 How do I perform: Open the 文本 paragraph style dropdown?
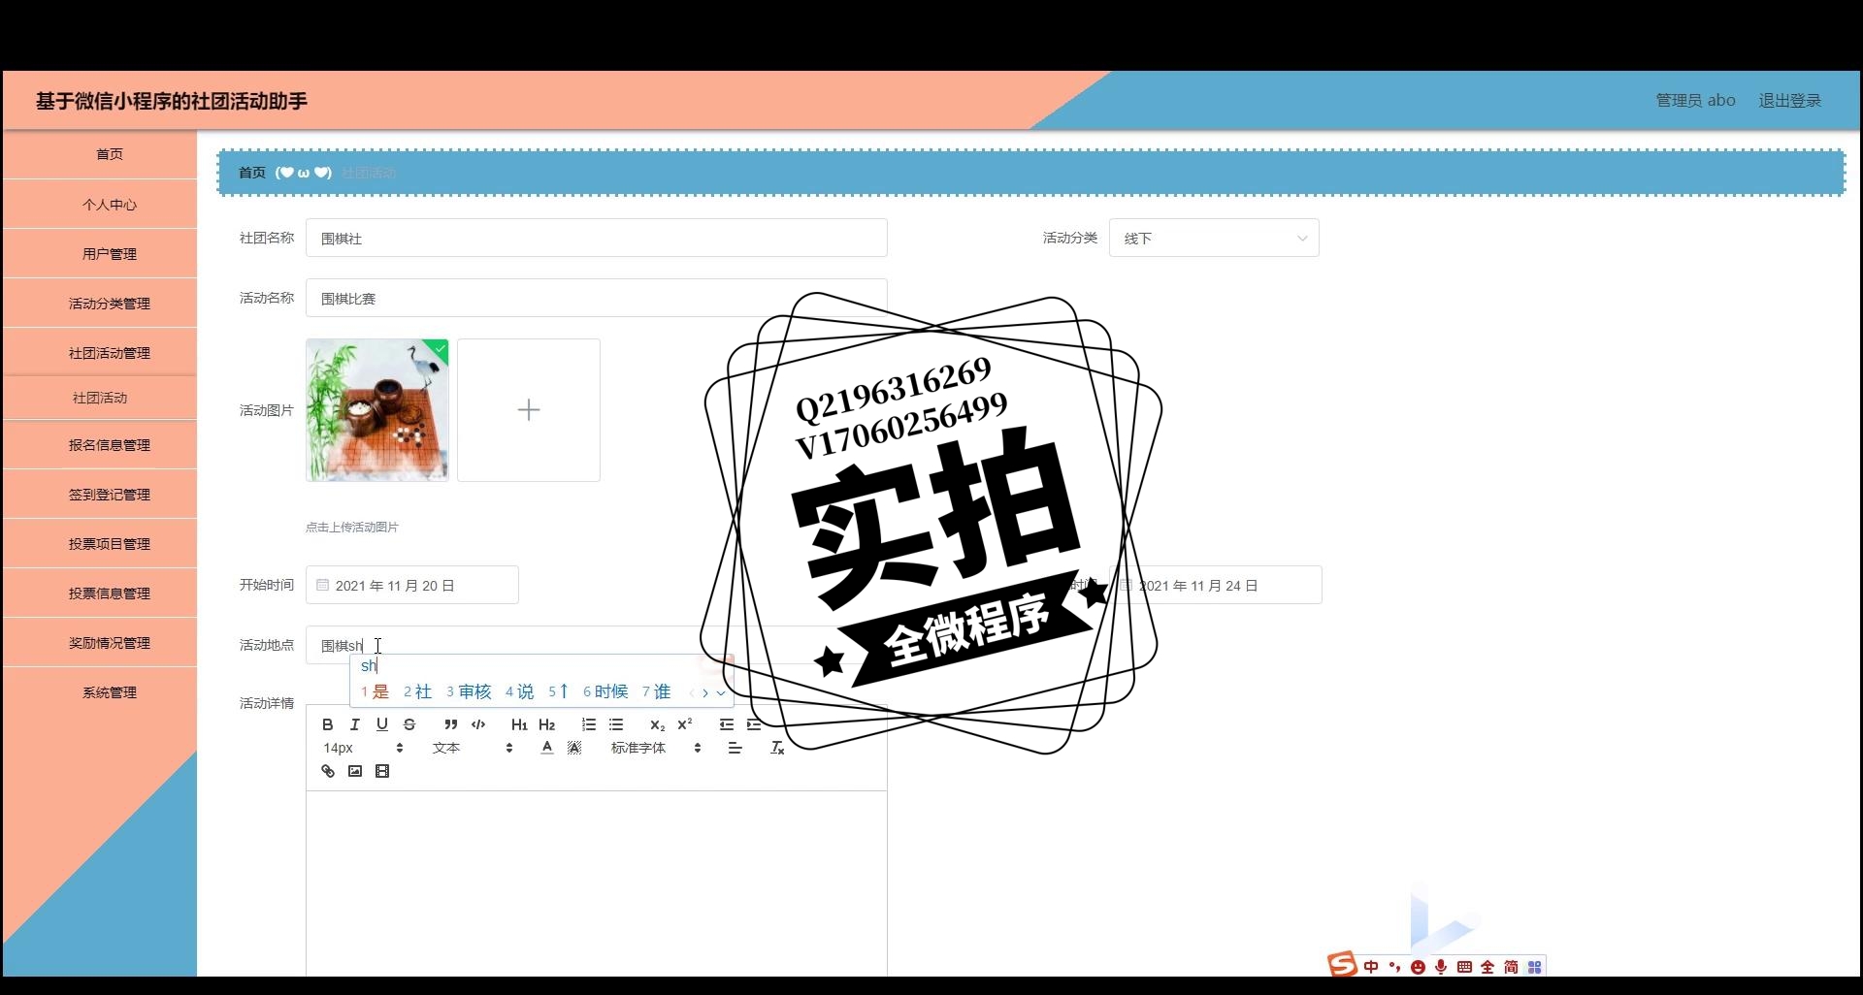(x=473, y=748)
